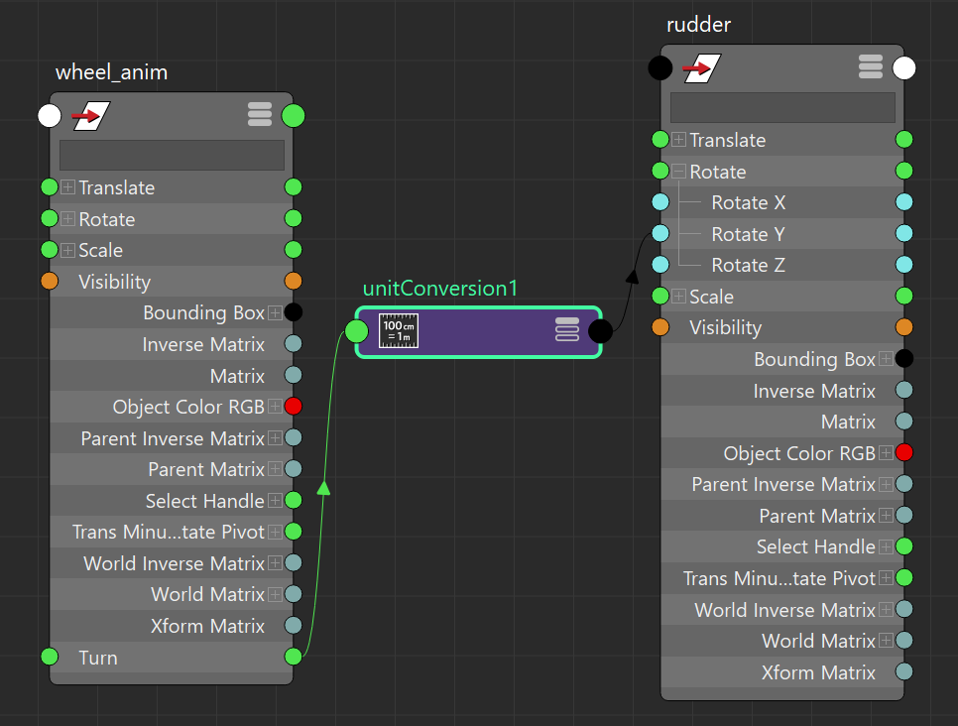
Task: Click the wheel_anim transform node icon
Action: tap(91, 116)
